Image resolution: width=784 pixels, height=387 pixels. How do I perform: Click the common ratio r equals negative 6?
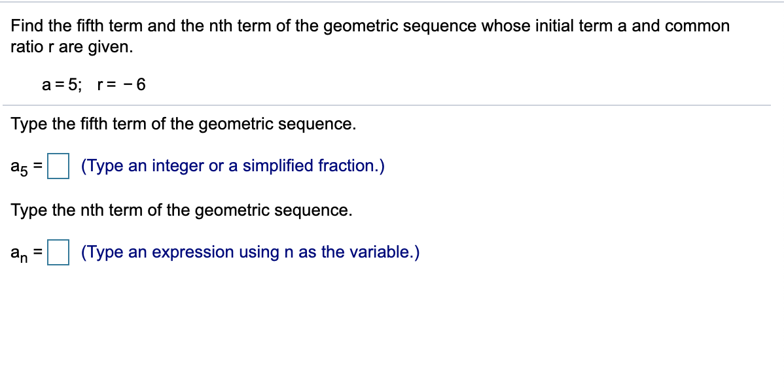(120, 84)
